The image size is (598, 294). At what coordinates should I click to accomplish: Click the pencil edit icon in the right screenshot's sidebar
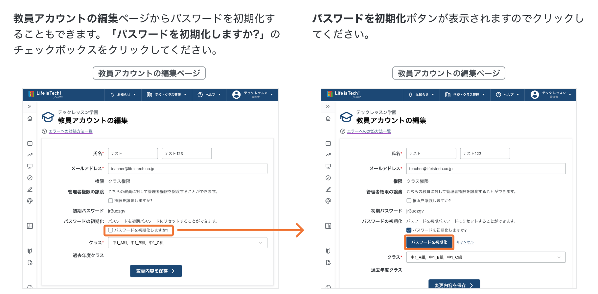[x=328, y=189]
